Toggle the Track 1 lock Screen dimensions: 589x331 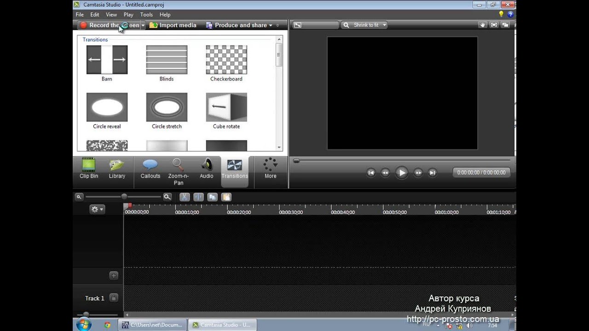(x=114, y=298)
